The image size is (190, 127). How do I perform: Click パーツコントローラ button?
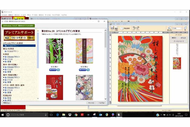(179, 41)
